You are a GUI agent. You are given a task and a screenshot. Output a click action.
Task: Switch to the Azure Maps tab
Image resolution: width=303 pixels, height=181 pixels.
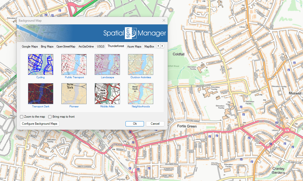(x=134, y=47)
